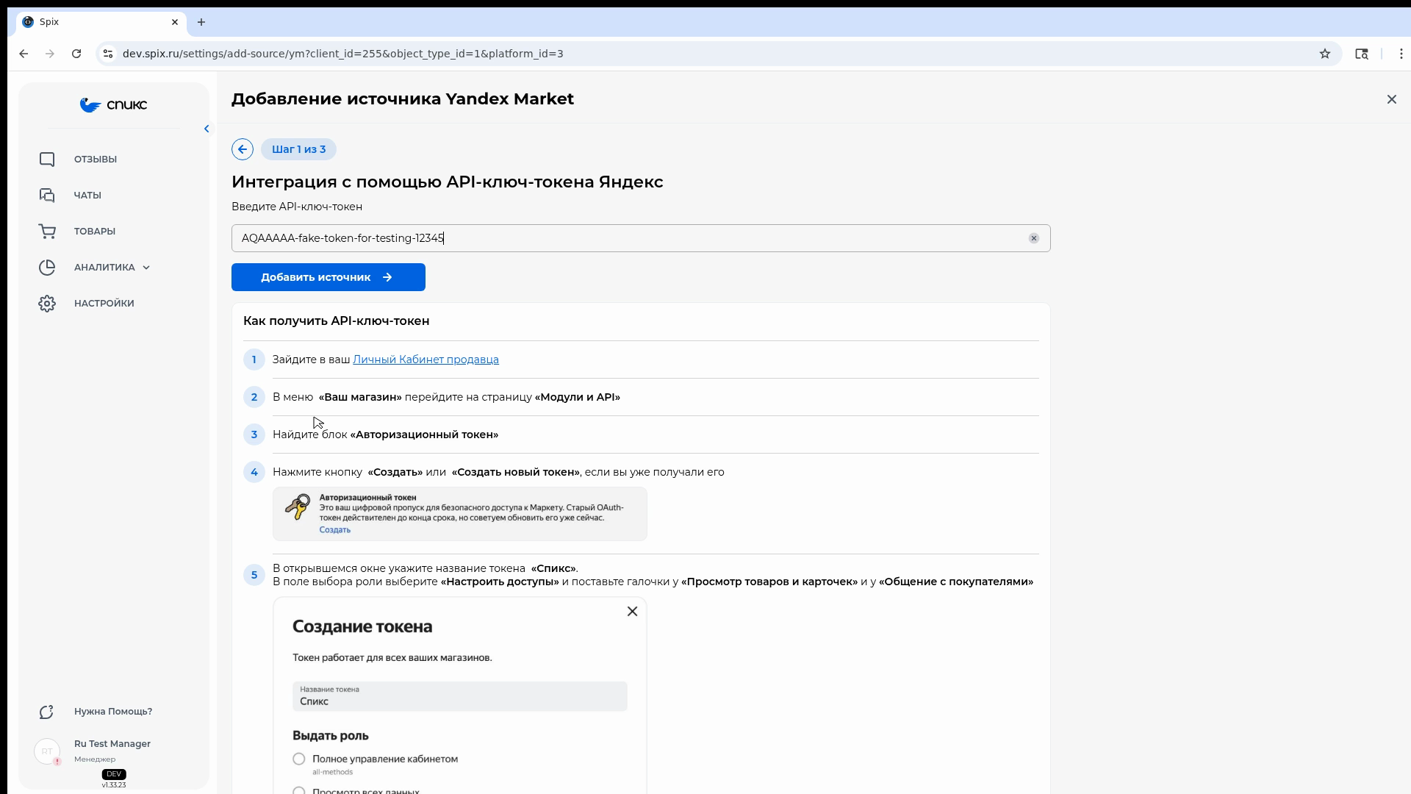Open the browser three-dot menu

pyautogui.click(x=1401, y=54)
